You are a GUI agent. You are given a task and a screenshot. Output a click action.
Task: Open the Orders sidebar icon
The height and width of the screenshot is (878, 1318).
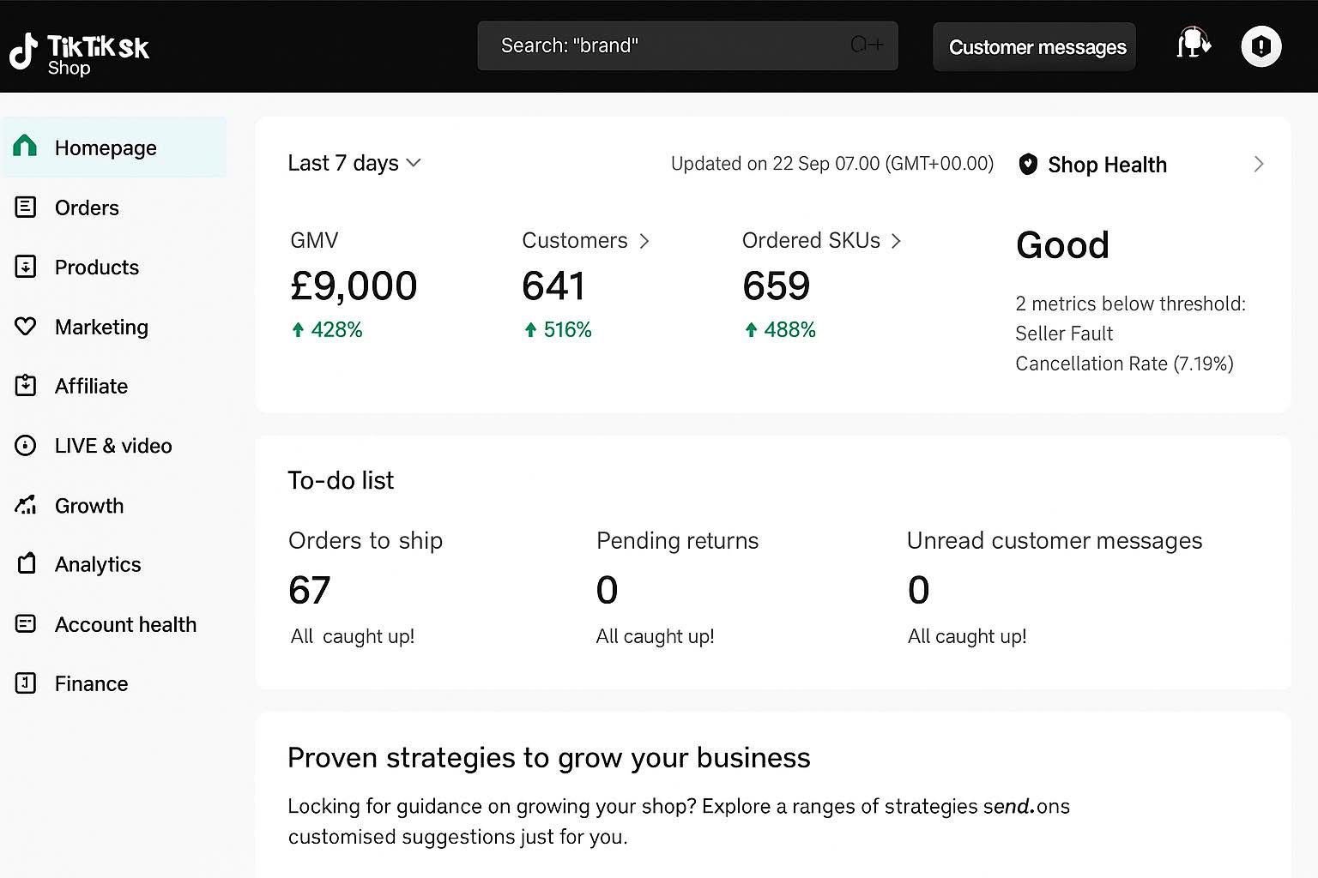[x=26, y=207]
